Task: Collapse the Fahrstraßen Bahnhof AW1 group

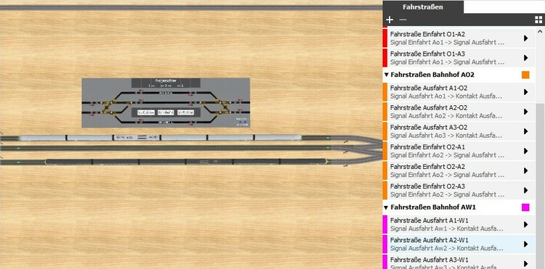Action: pyautogui.click(x=386, y=207)
